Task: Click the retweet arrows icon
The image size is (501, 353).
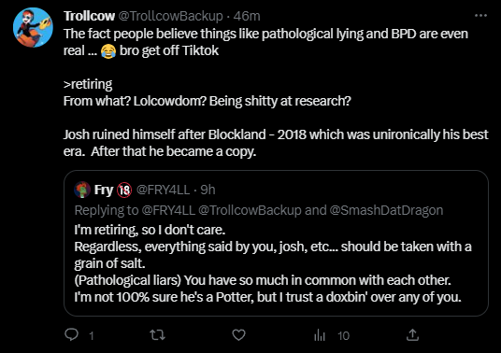Action: [158, 335]
